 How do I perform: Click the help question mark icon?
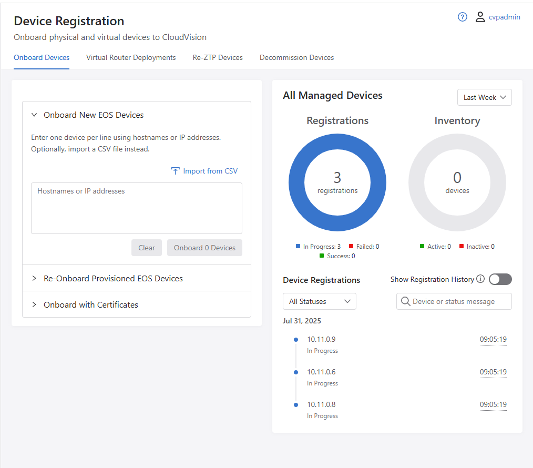tap(463, 17)
